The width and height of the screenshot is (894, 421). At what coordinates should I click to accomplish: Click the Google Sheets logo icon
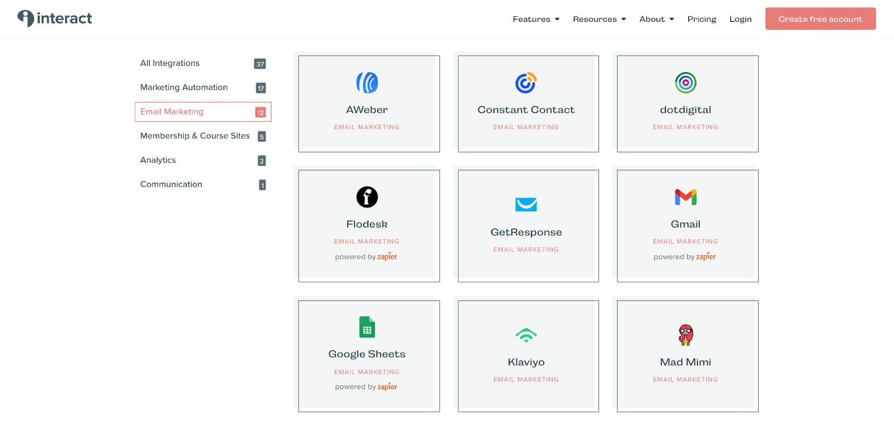(367, 327)
